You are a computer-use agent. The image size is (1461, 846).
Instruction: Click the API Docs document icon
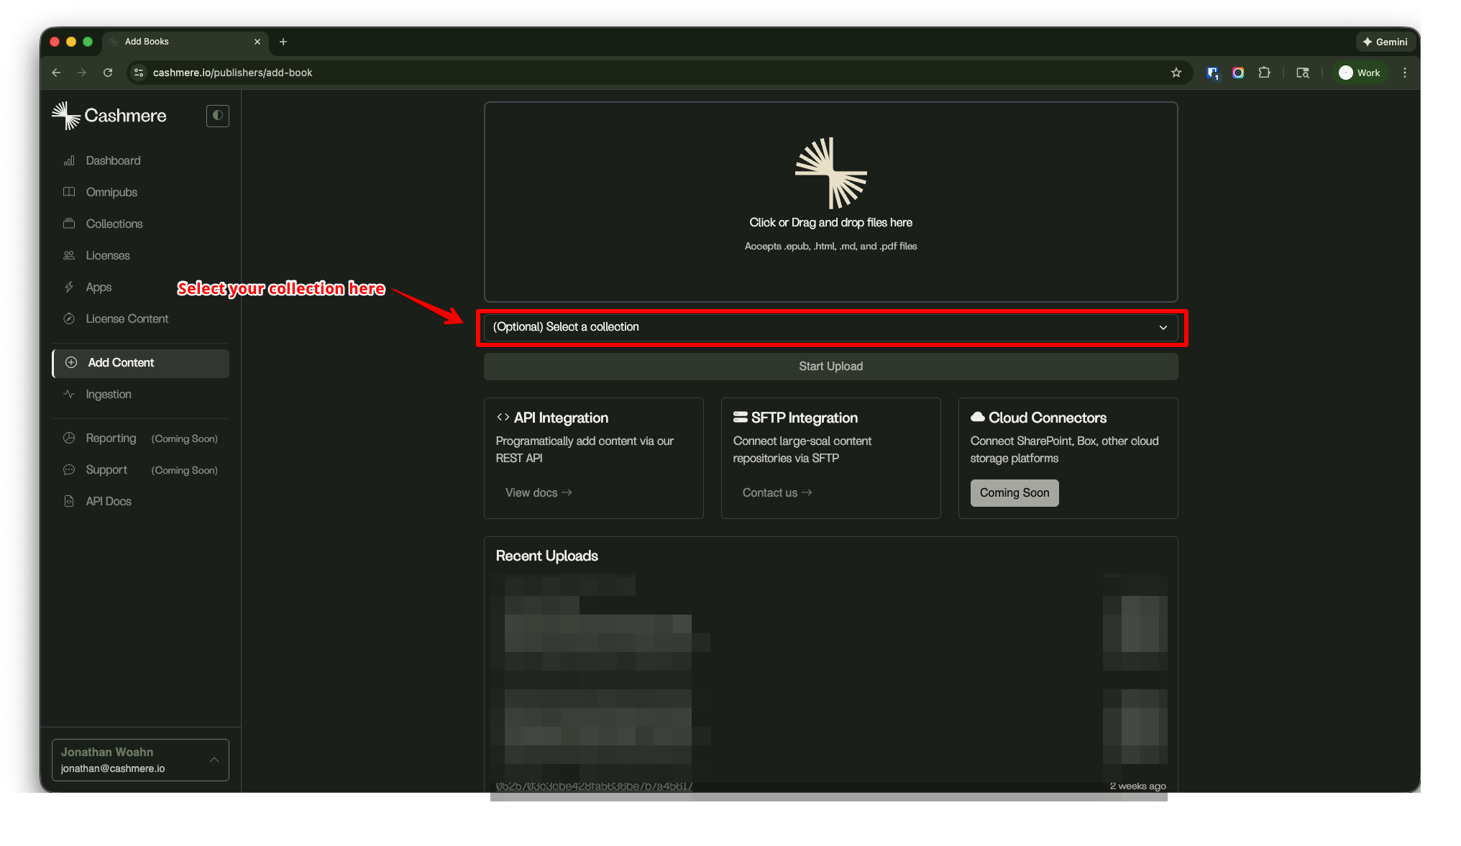[x=69, y=501]
